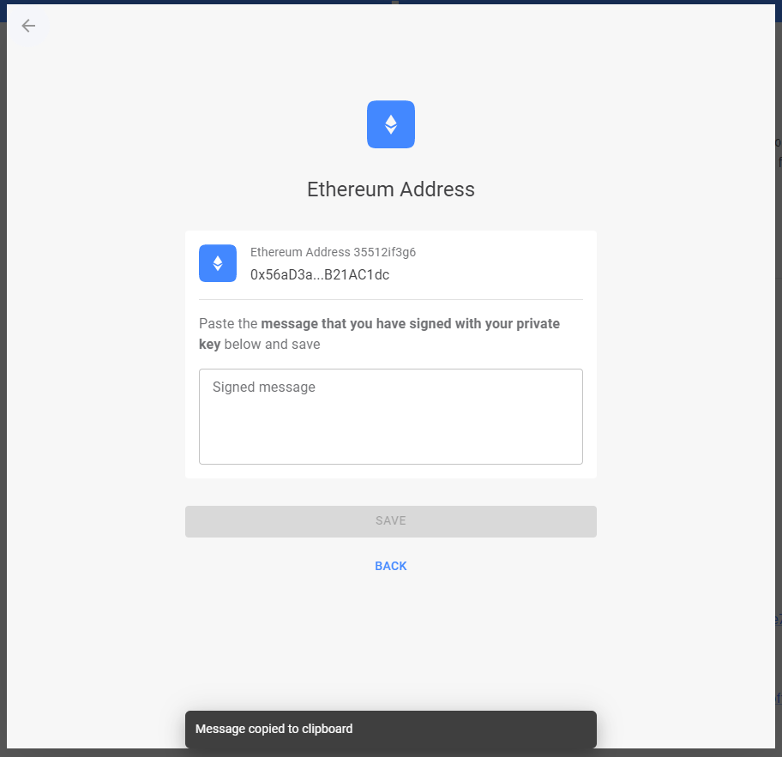The image size is (782, 757).
Task: Click the small Ethereum icon beside the address
Action: pyautogui.click(x=218, y=263)
